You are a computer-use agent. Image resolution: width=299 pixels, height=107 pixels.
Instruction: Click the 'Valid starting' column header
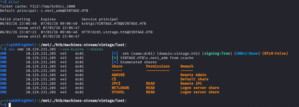pos(15,19)
